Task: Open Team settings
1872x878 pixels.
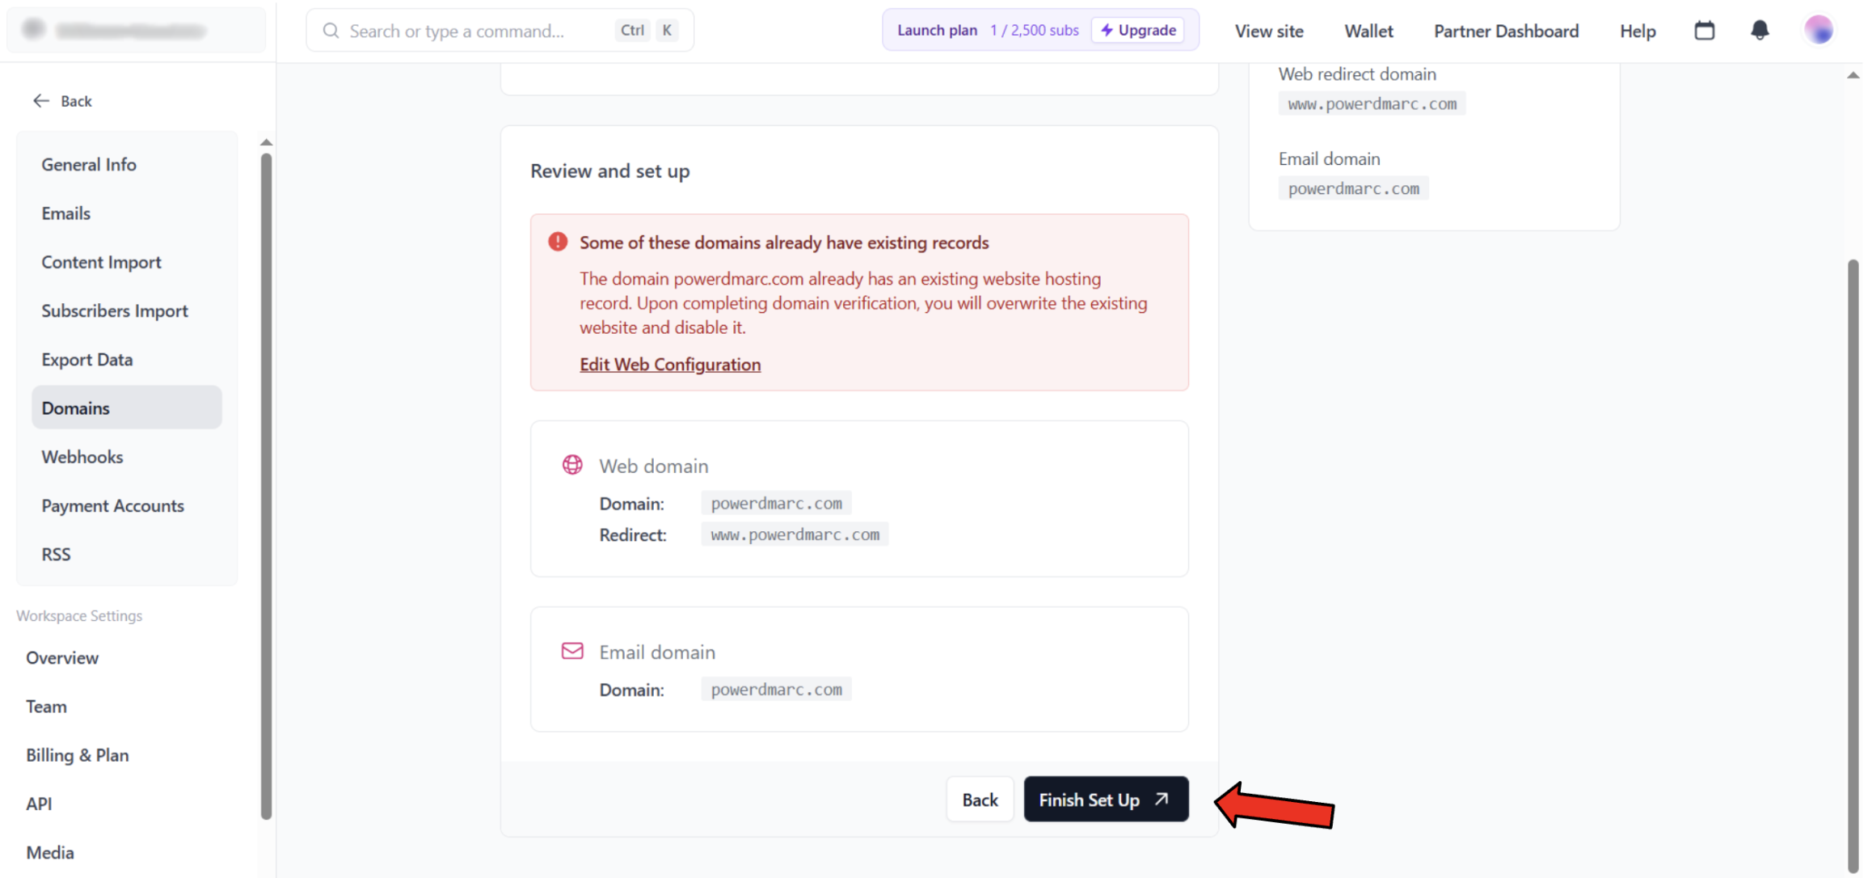Action: (x=46, y=706)
